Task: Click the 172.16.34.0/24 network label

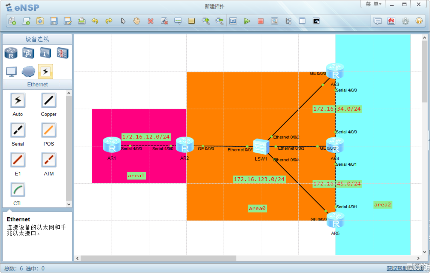Action: coord(337,109)
